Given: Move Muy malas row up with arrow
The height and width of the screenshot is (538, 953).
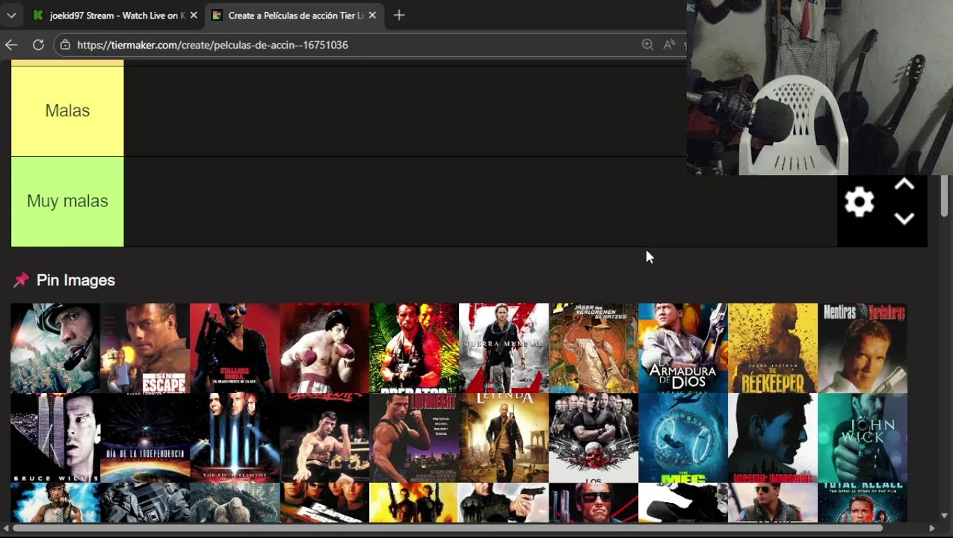Looking at the screenshot, I should [x=904, y=185].
